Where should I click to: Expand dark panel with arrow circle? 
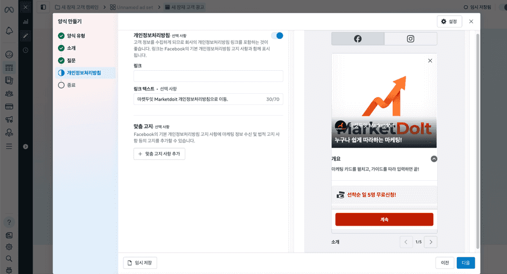(25, 147)
